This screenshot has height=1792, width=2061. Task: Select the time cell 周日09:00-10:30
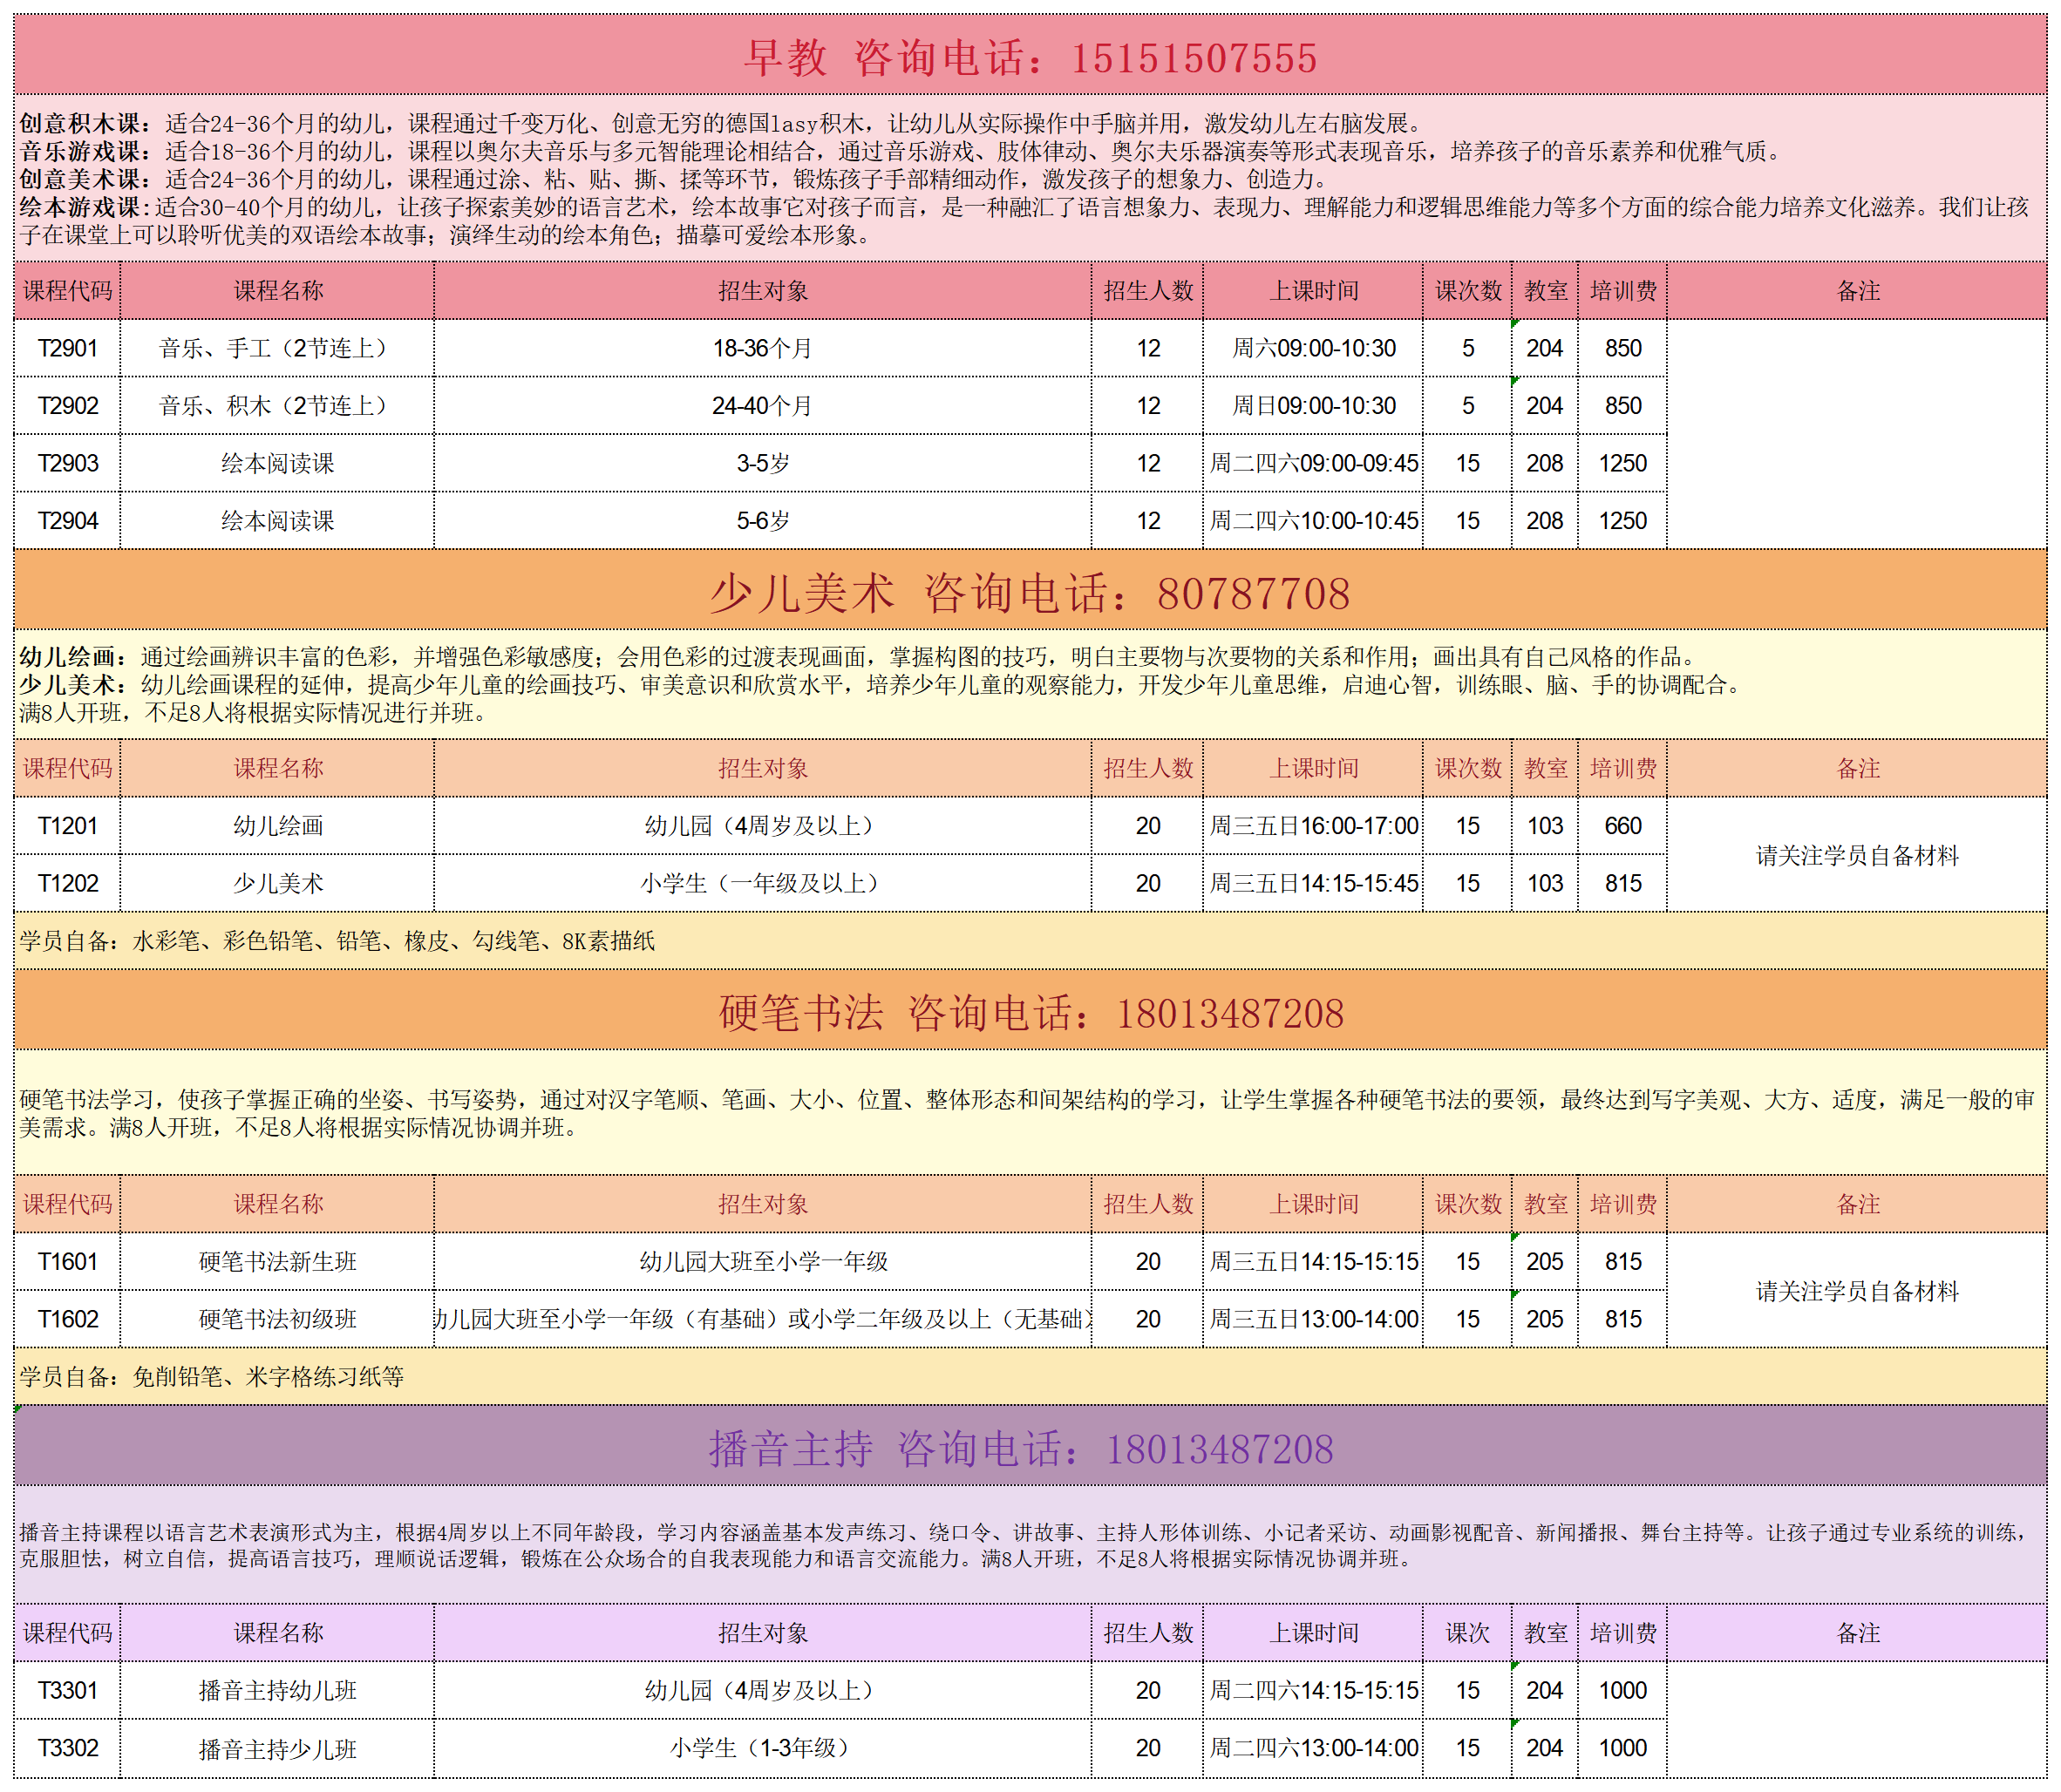[x=1313, y=406]
